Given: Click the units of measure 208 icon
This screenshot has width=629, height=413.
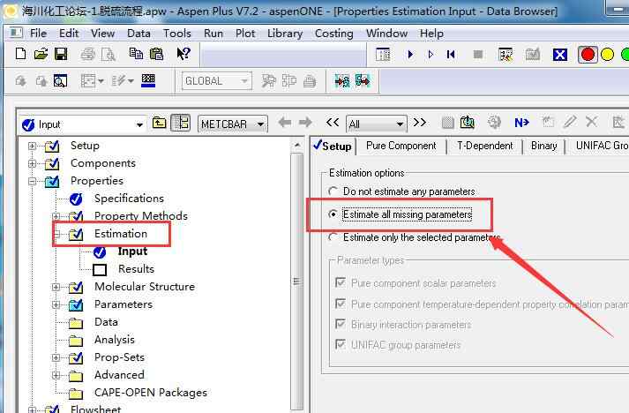Looking at the screenshot, I should pos(148,80).
